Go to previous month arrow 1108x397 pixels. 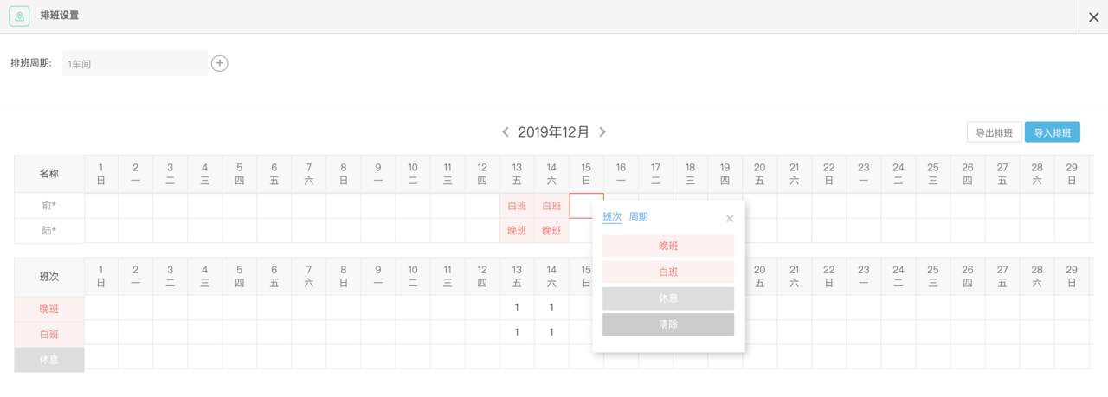click(506, 132)
